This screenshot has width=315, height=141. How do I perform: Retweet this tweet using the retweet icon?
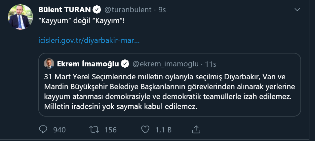[x=95, y=129]
